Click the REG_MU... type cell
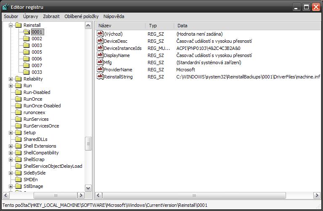Screen dimensions: 323x211 coord(159,48)
